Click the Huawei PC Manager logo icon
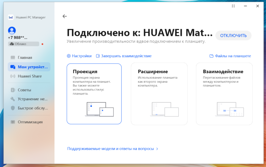The width and height of the screenshot is (266, 167). coord(11,17)
